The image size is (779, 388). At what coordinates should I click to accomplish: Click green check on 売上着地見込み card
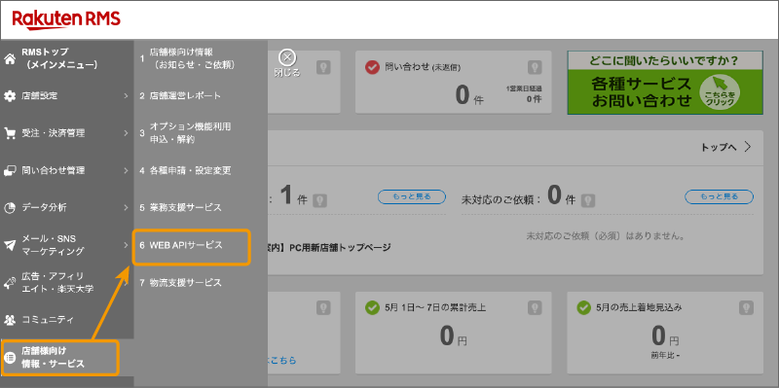(583, 307)
